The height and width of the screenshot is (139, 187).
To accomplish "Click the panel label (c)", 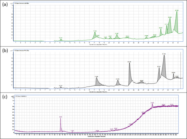I will (x=5, y=97).
